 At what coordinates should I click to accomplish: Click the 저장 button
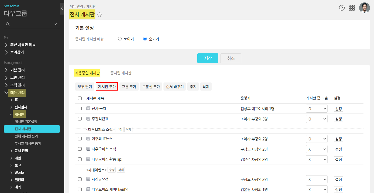[x=208, y=58]
